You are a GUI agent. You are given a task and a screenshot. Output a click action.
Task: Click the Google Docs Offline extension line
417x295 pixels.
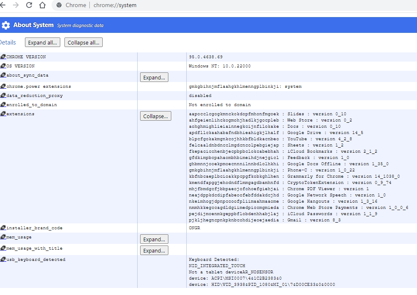point(289,164)
